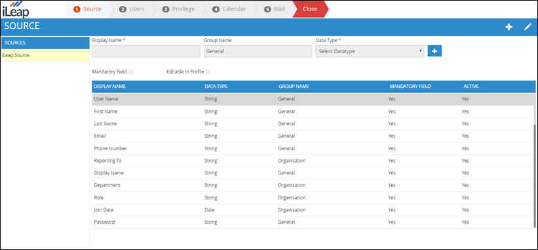538x250 pixels.
Task: Select the Join Date row
Action: click(314, 210)
